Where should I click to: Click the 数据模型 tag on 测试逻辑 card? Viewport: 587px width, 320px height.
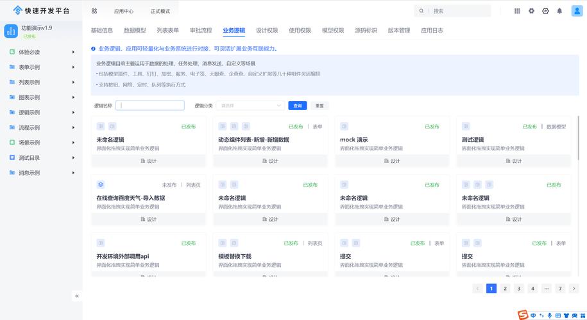tap(556, 127)
